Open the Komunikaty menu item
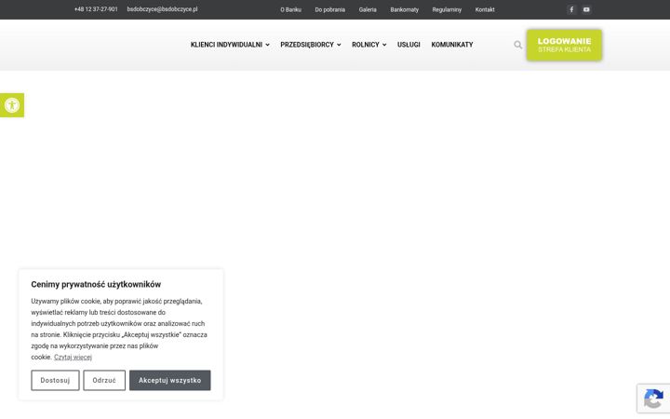 tap(452, 45)
